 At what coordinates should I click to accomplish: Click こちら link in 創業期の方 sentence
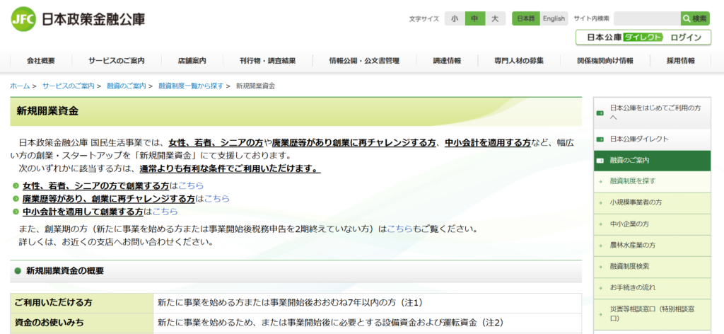point(399,229)
